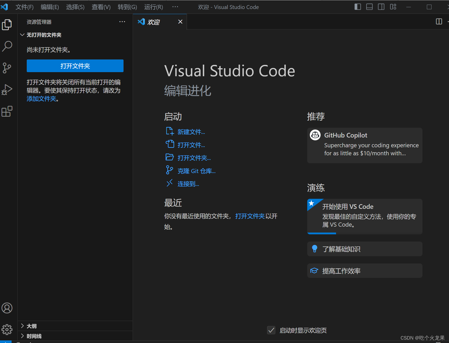Click the folder icon beside 打开文件夹...
The image size is (449, 343).
click(170, 157)
